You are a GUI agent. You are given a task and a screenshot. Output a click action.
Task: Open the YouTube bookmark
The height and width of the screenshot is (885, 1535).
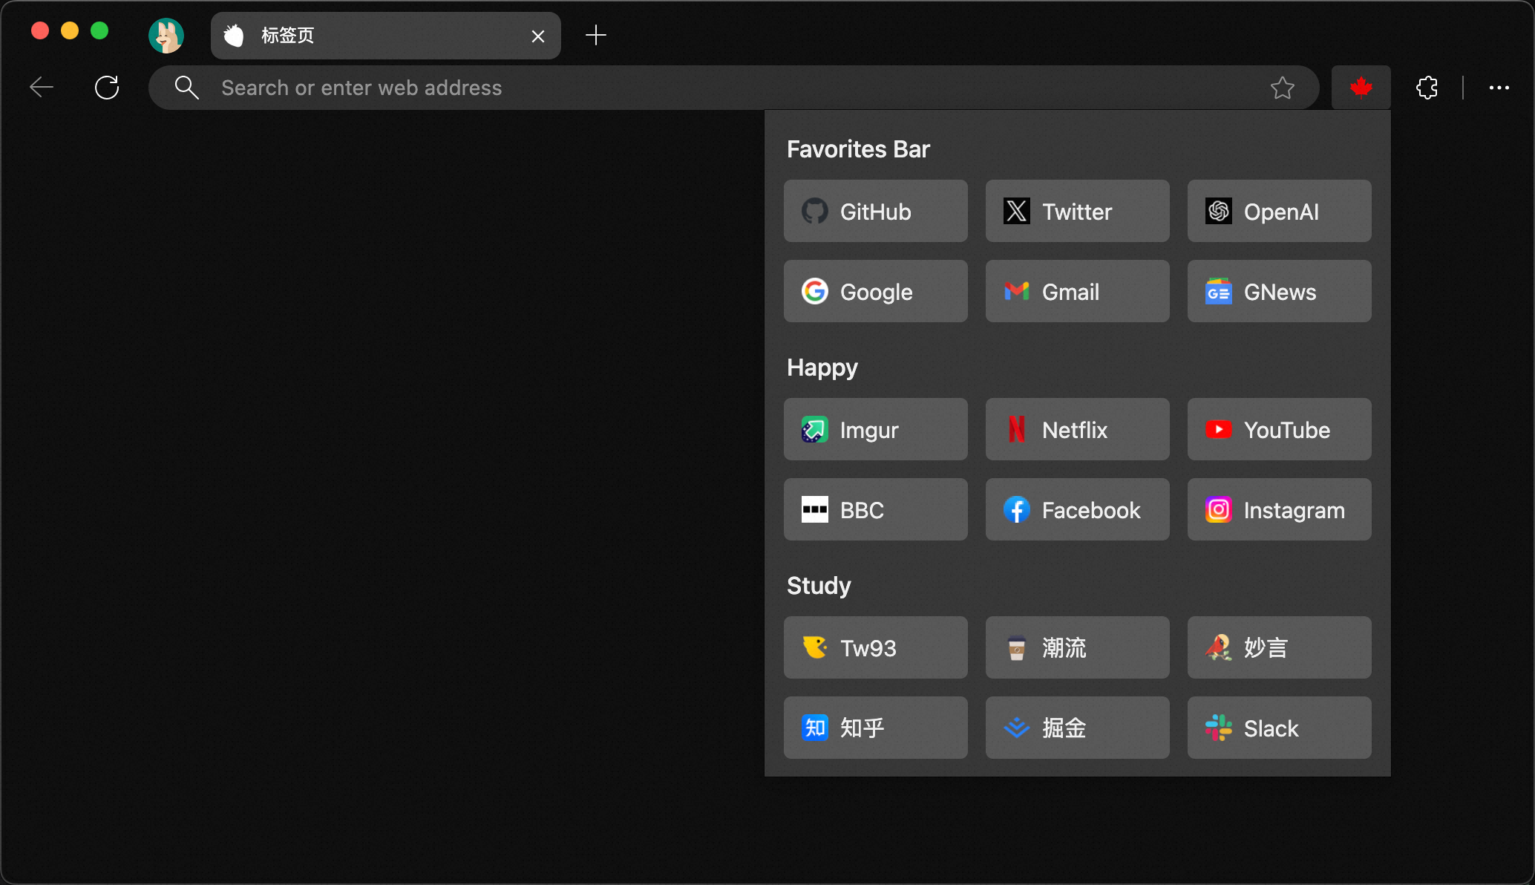pos(1279,429)
